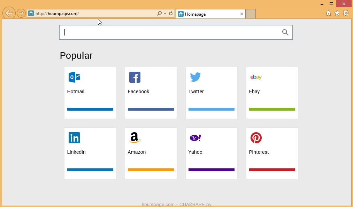Open the Twitter link label

point(196,91)
